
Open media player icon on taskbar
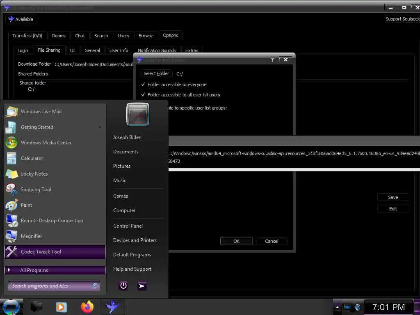coord(61,307)
